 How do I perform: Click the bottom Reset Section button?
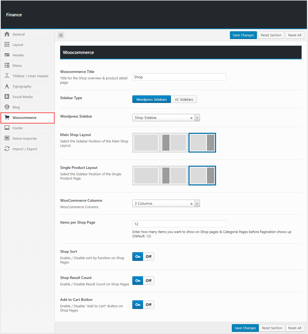(x=272, y=328)
